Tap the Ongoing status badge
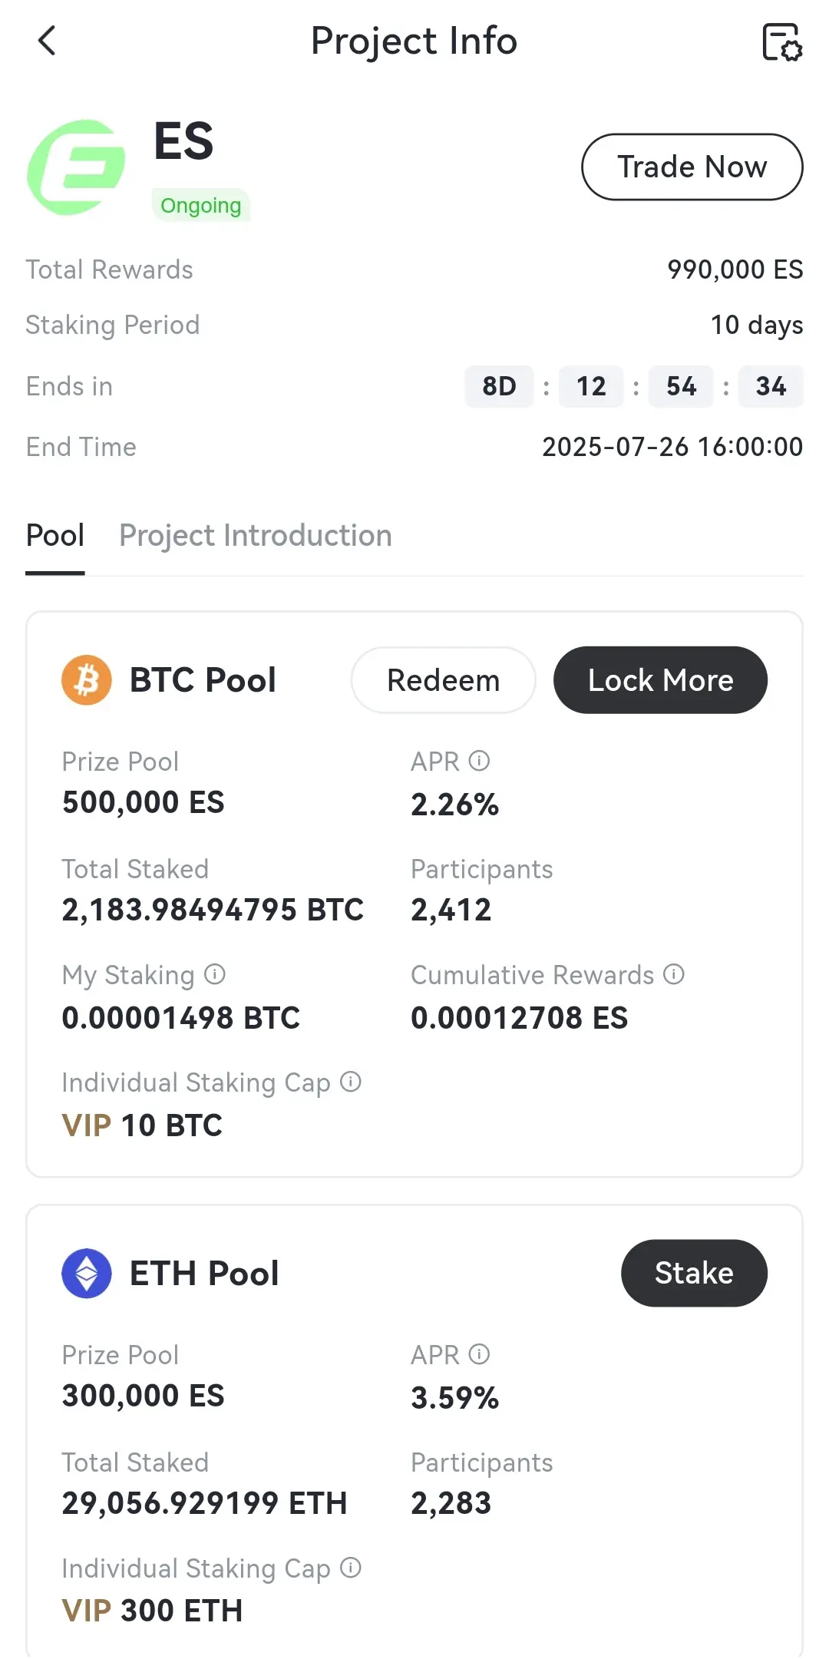The height and width of the screenshot is (1659, 829). click(201, 206)
